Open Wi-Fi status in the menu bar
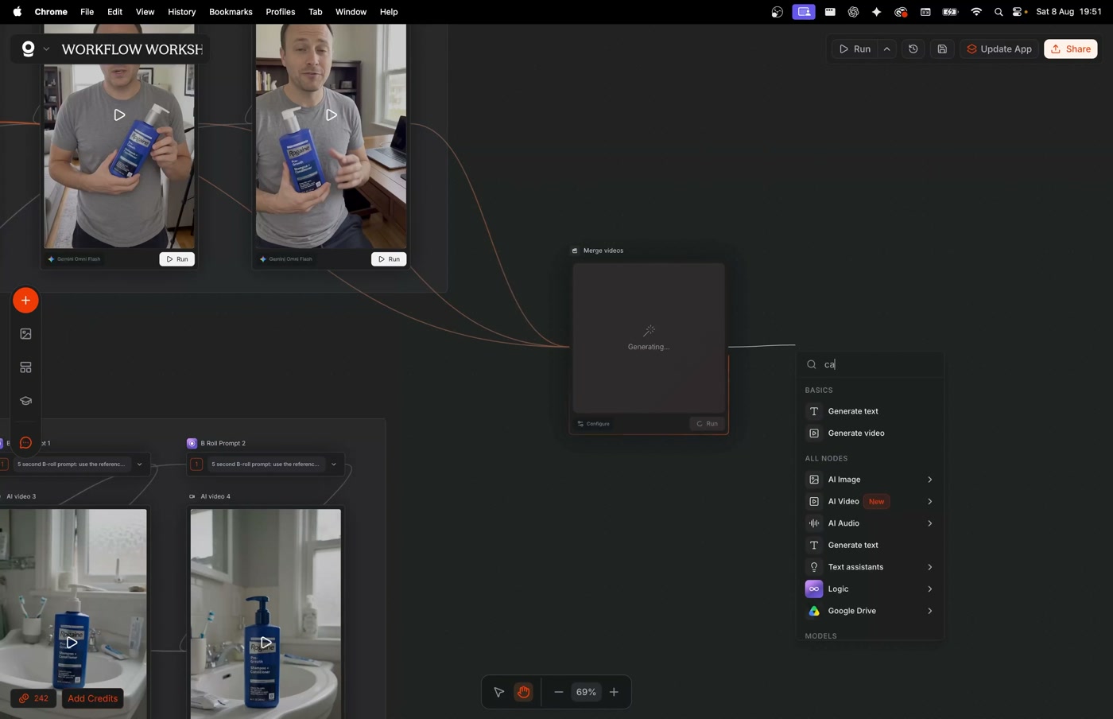The height and width of the screenshot is (719, 1113). [976, 12]
